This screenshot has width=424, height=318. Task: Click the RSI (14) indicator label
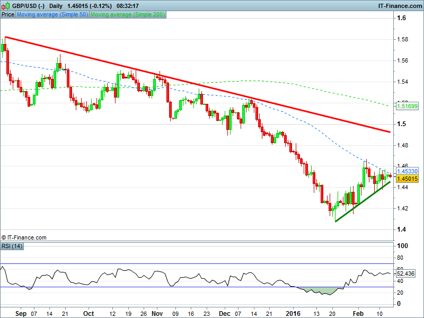[x=11, y=245]
